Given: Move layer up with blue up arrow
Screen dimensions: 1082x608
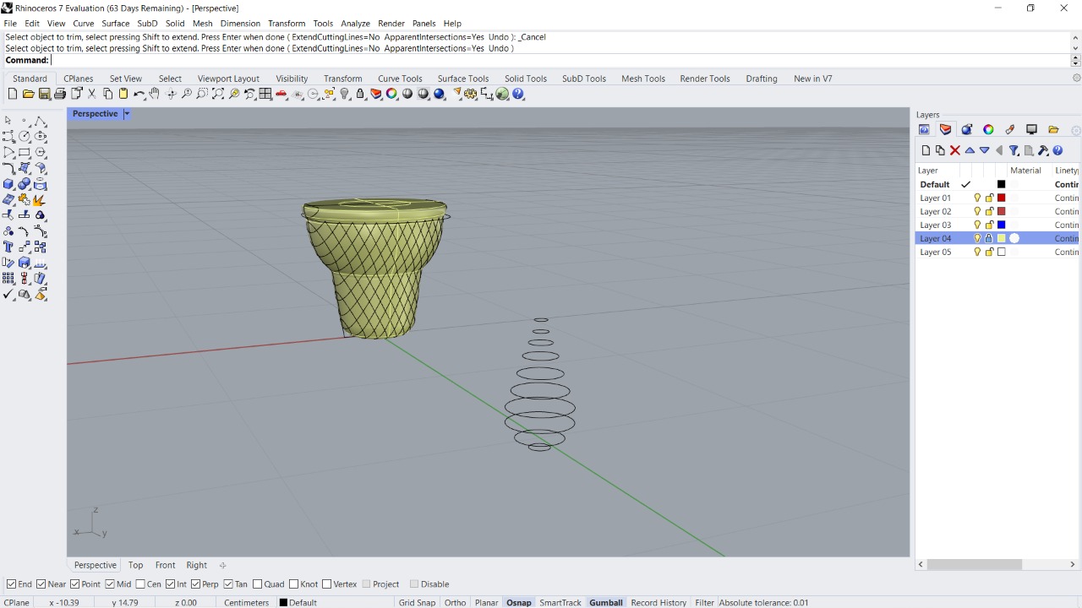Looking at the screenshot, I should coord(970,150).
